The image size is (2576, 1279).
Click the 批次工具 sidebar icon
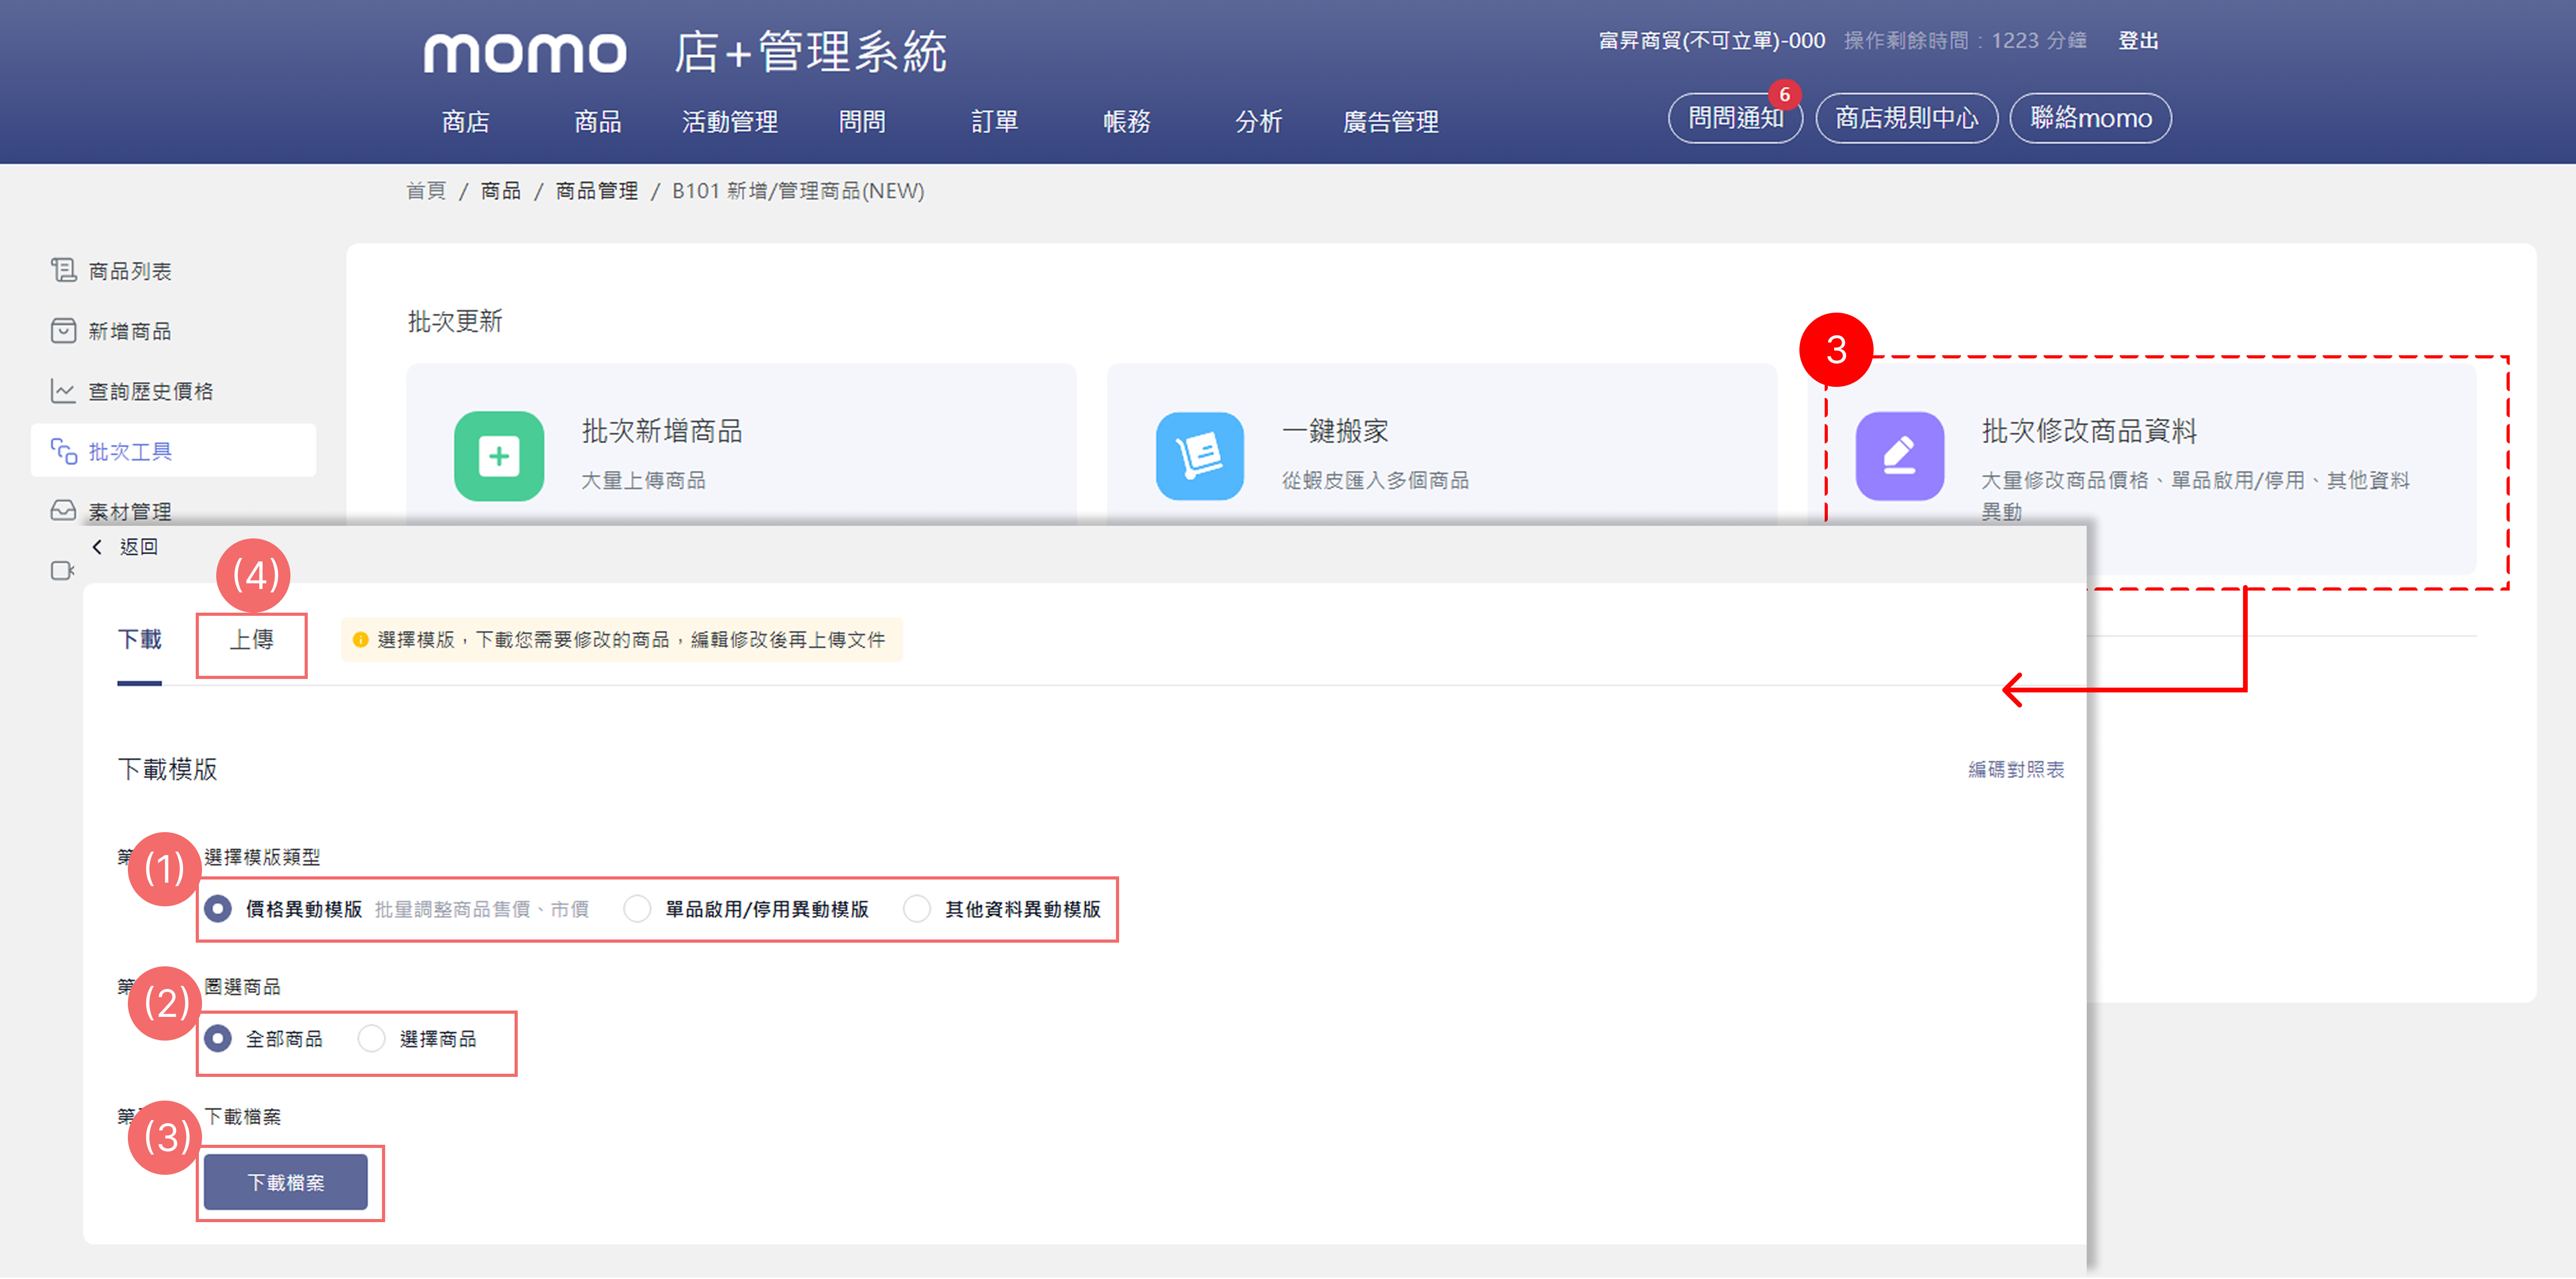pyautogui.click(x=64, y=451)
